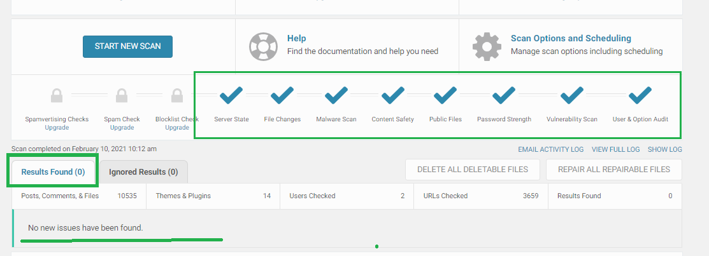The width and height of the screenshot is (709, 256).
Task: Expand the scan log with Show Log
Action: 664,149
